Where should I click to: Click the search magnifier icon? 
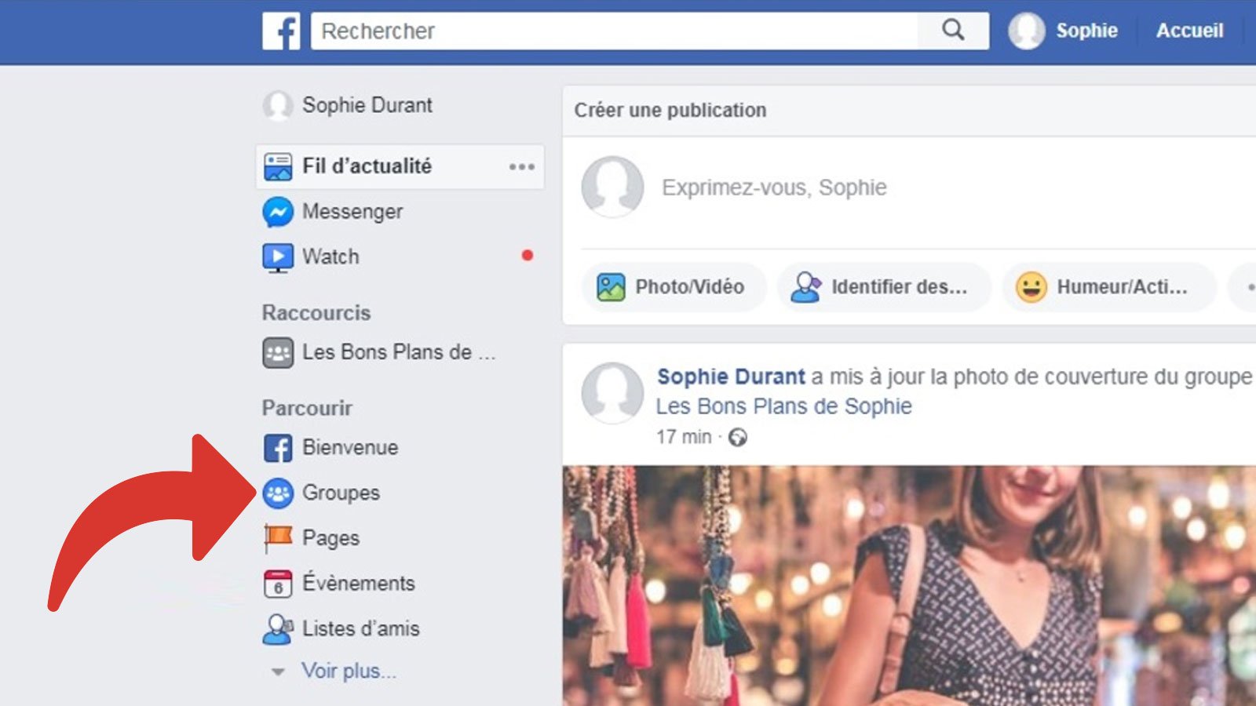pos(953,31)
